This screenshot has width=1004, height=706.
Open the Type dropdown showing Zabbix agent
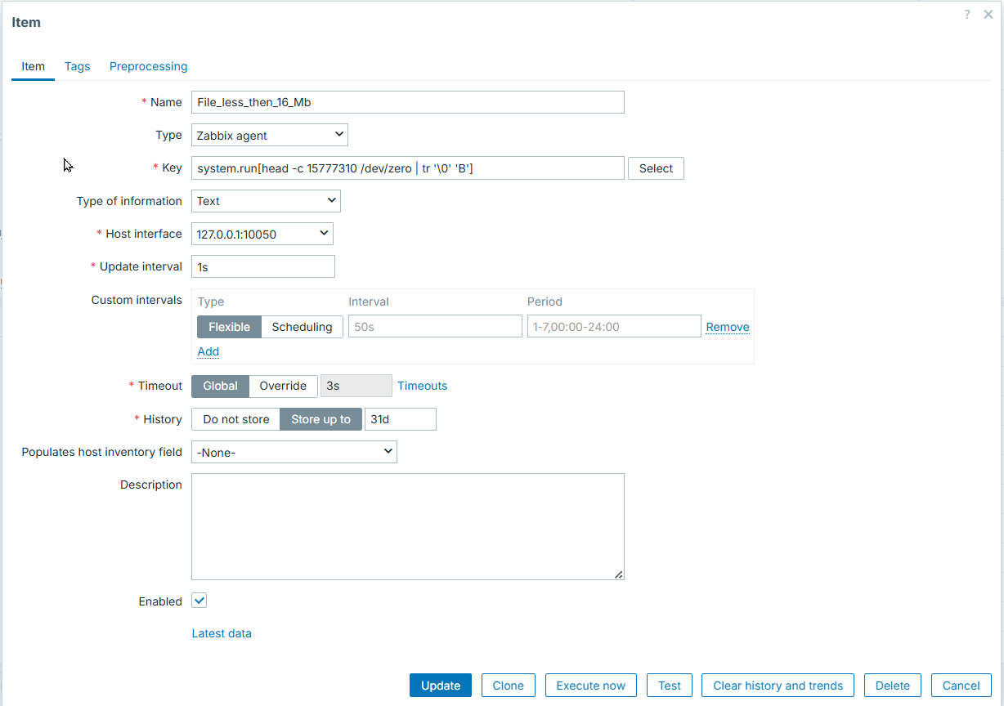click(270, 135)
